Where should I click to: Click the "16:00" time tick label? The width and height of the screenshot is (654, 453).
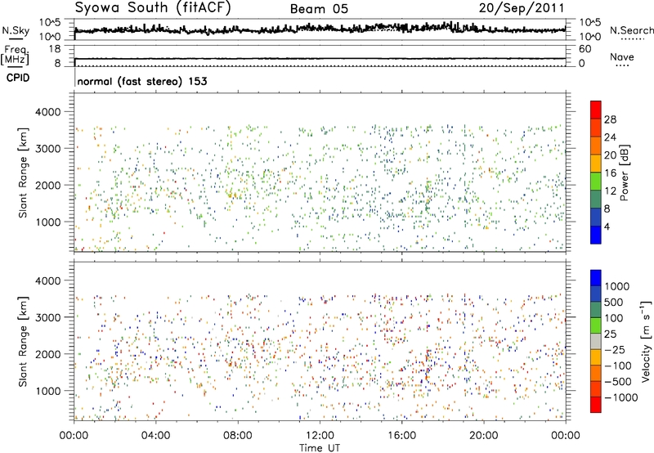point(401,436)
